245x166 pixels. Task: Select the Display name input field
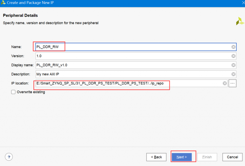point(134,65)
